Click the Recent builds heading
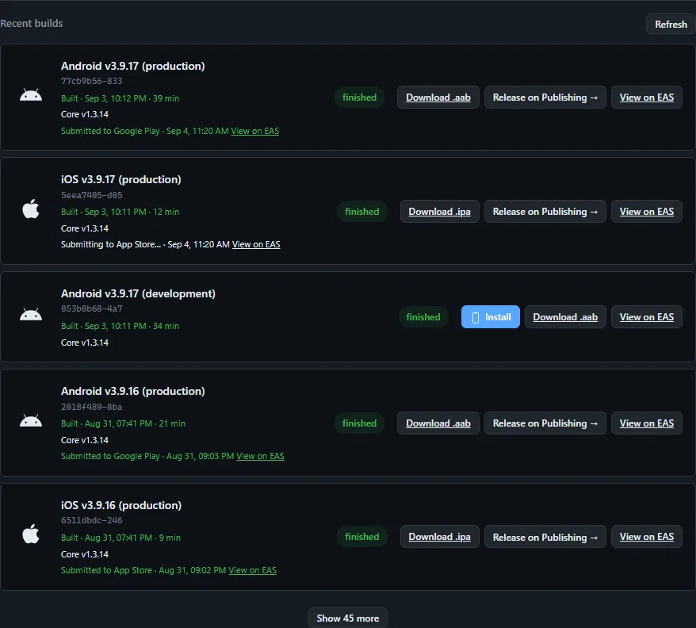 coord(32,24)
